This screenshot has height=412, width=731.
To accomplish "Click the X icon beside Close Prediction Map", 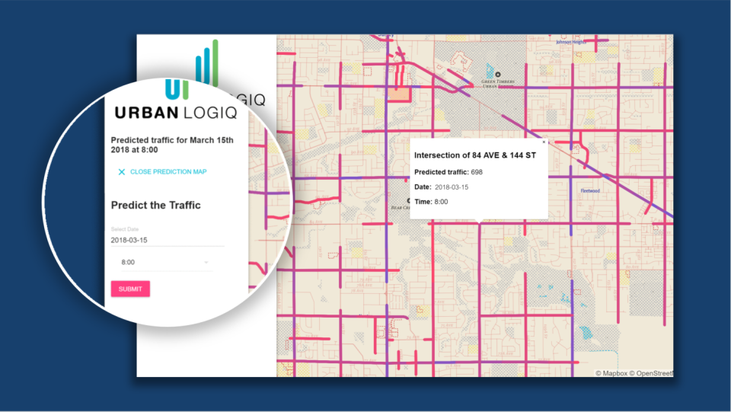I will [x=122, y=172].
